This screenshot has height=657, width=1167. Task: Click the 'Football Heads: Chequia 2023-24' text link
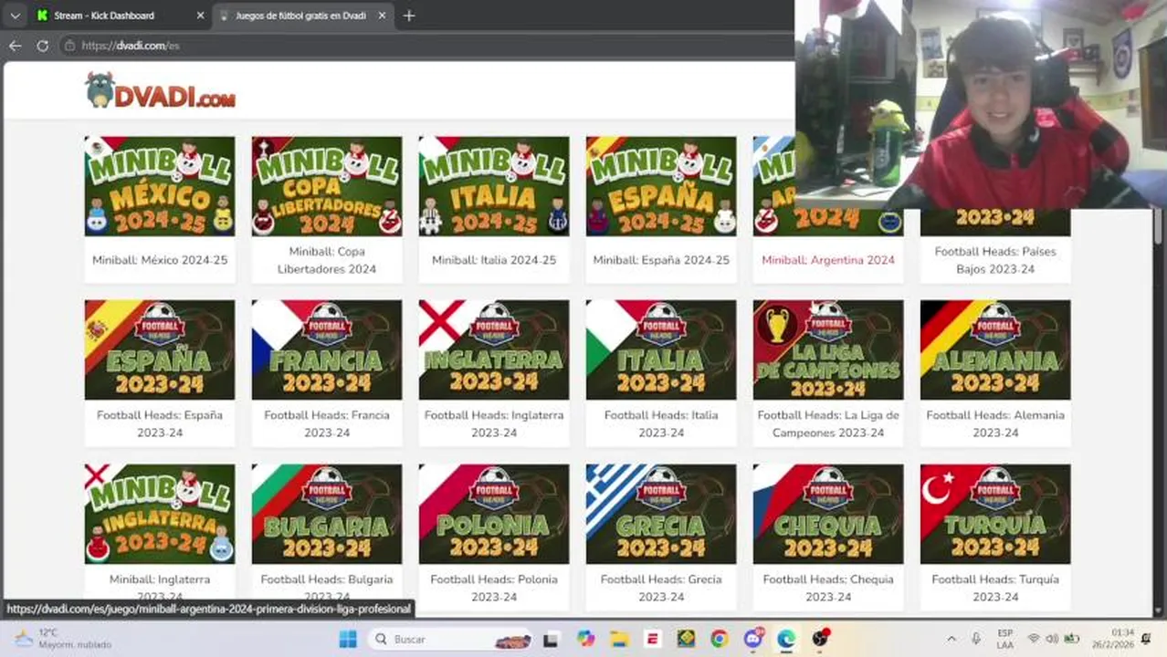828,588
